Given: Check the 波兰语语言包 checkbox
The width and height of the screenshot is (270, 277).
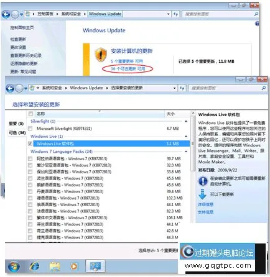Looking at the screenshot, I should (30, 178).
